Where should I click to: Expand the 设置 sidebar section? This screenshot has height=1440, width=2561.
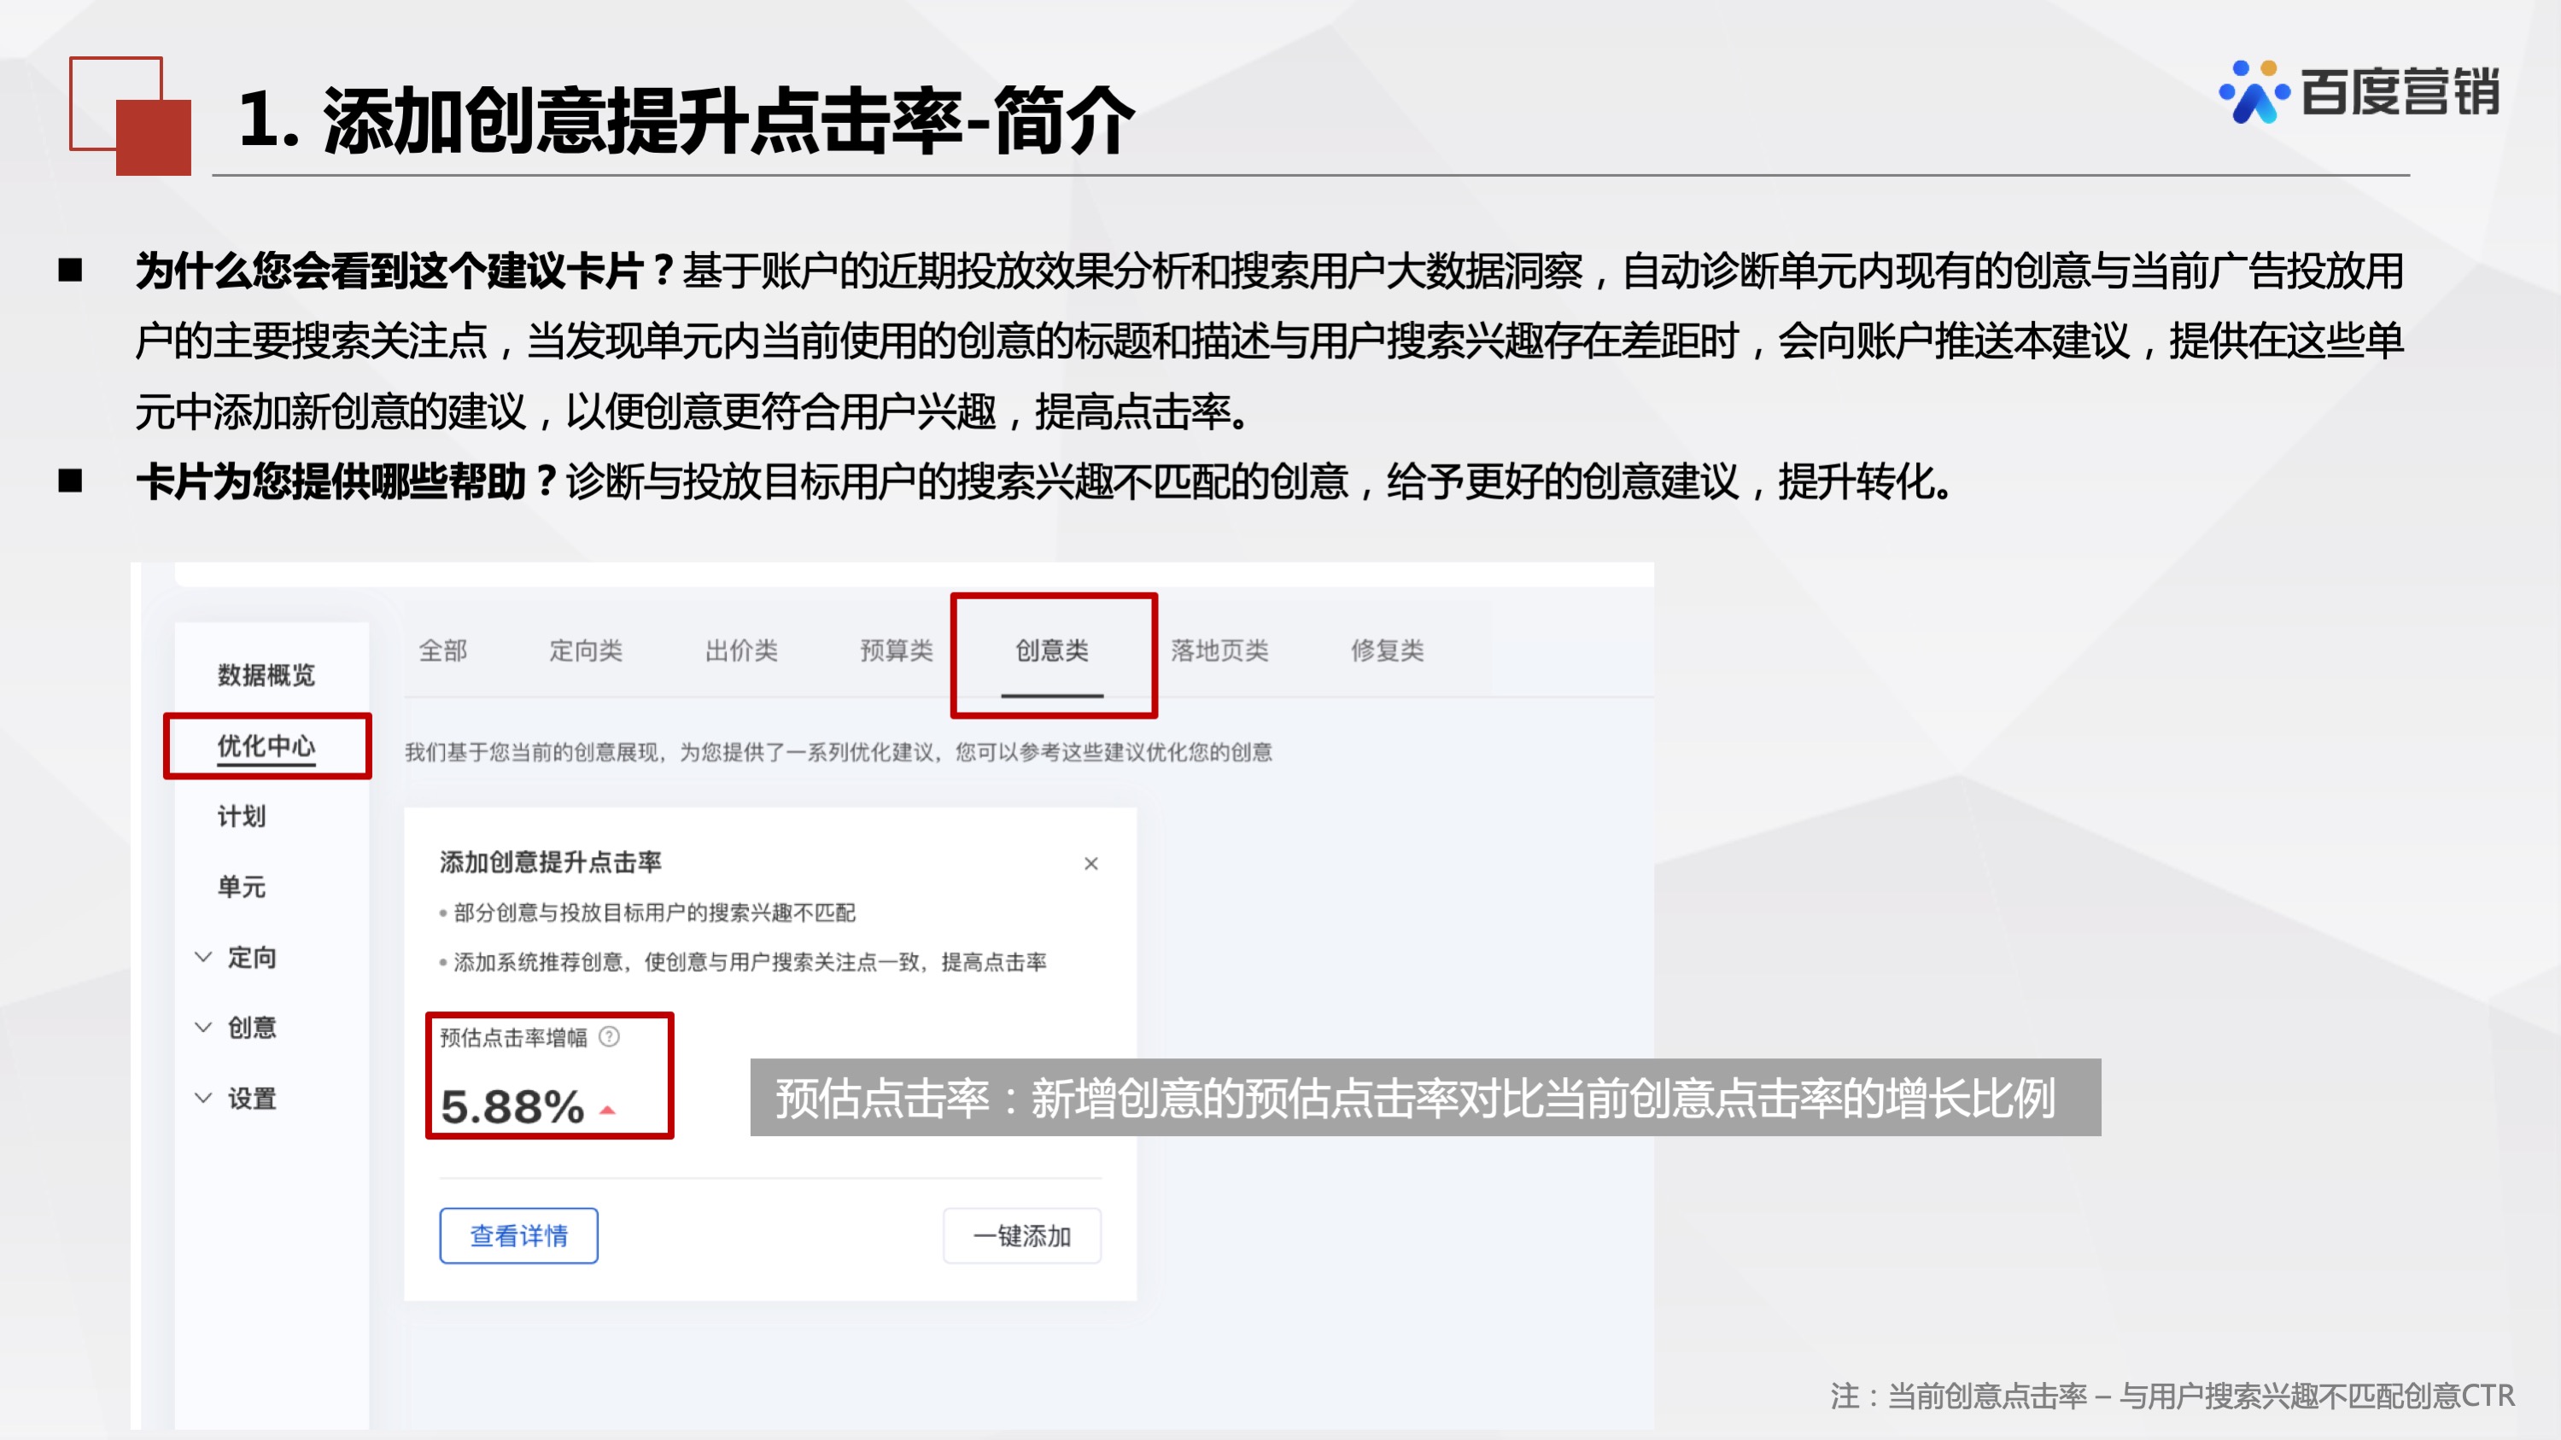point(252,1099)
